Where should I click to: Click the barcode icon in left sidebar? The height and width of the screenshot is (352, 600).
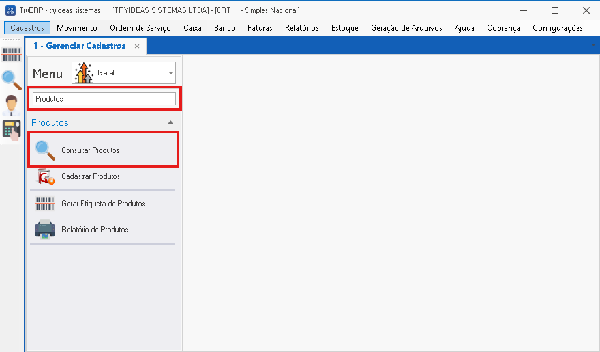click(x=11, y=55)
